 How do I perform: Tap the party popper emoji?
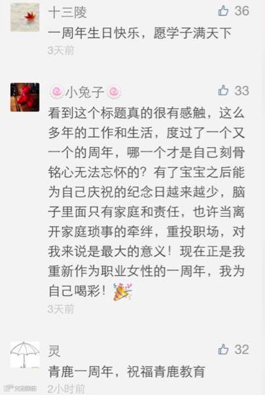click(123, 292)
